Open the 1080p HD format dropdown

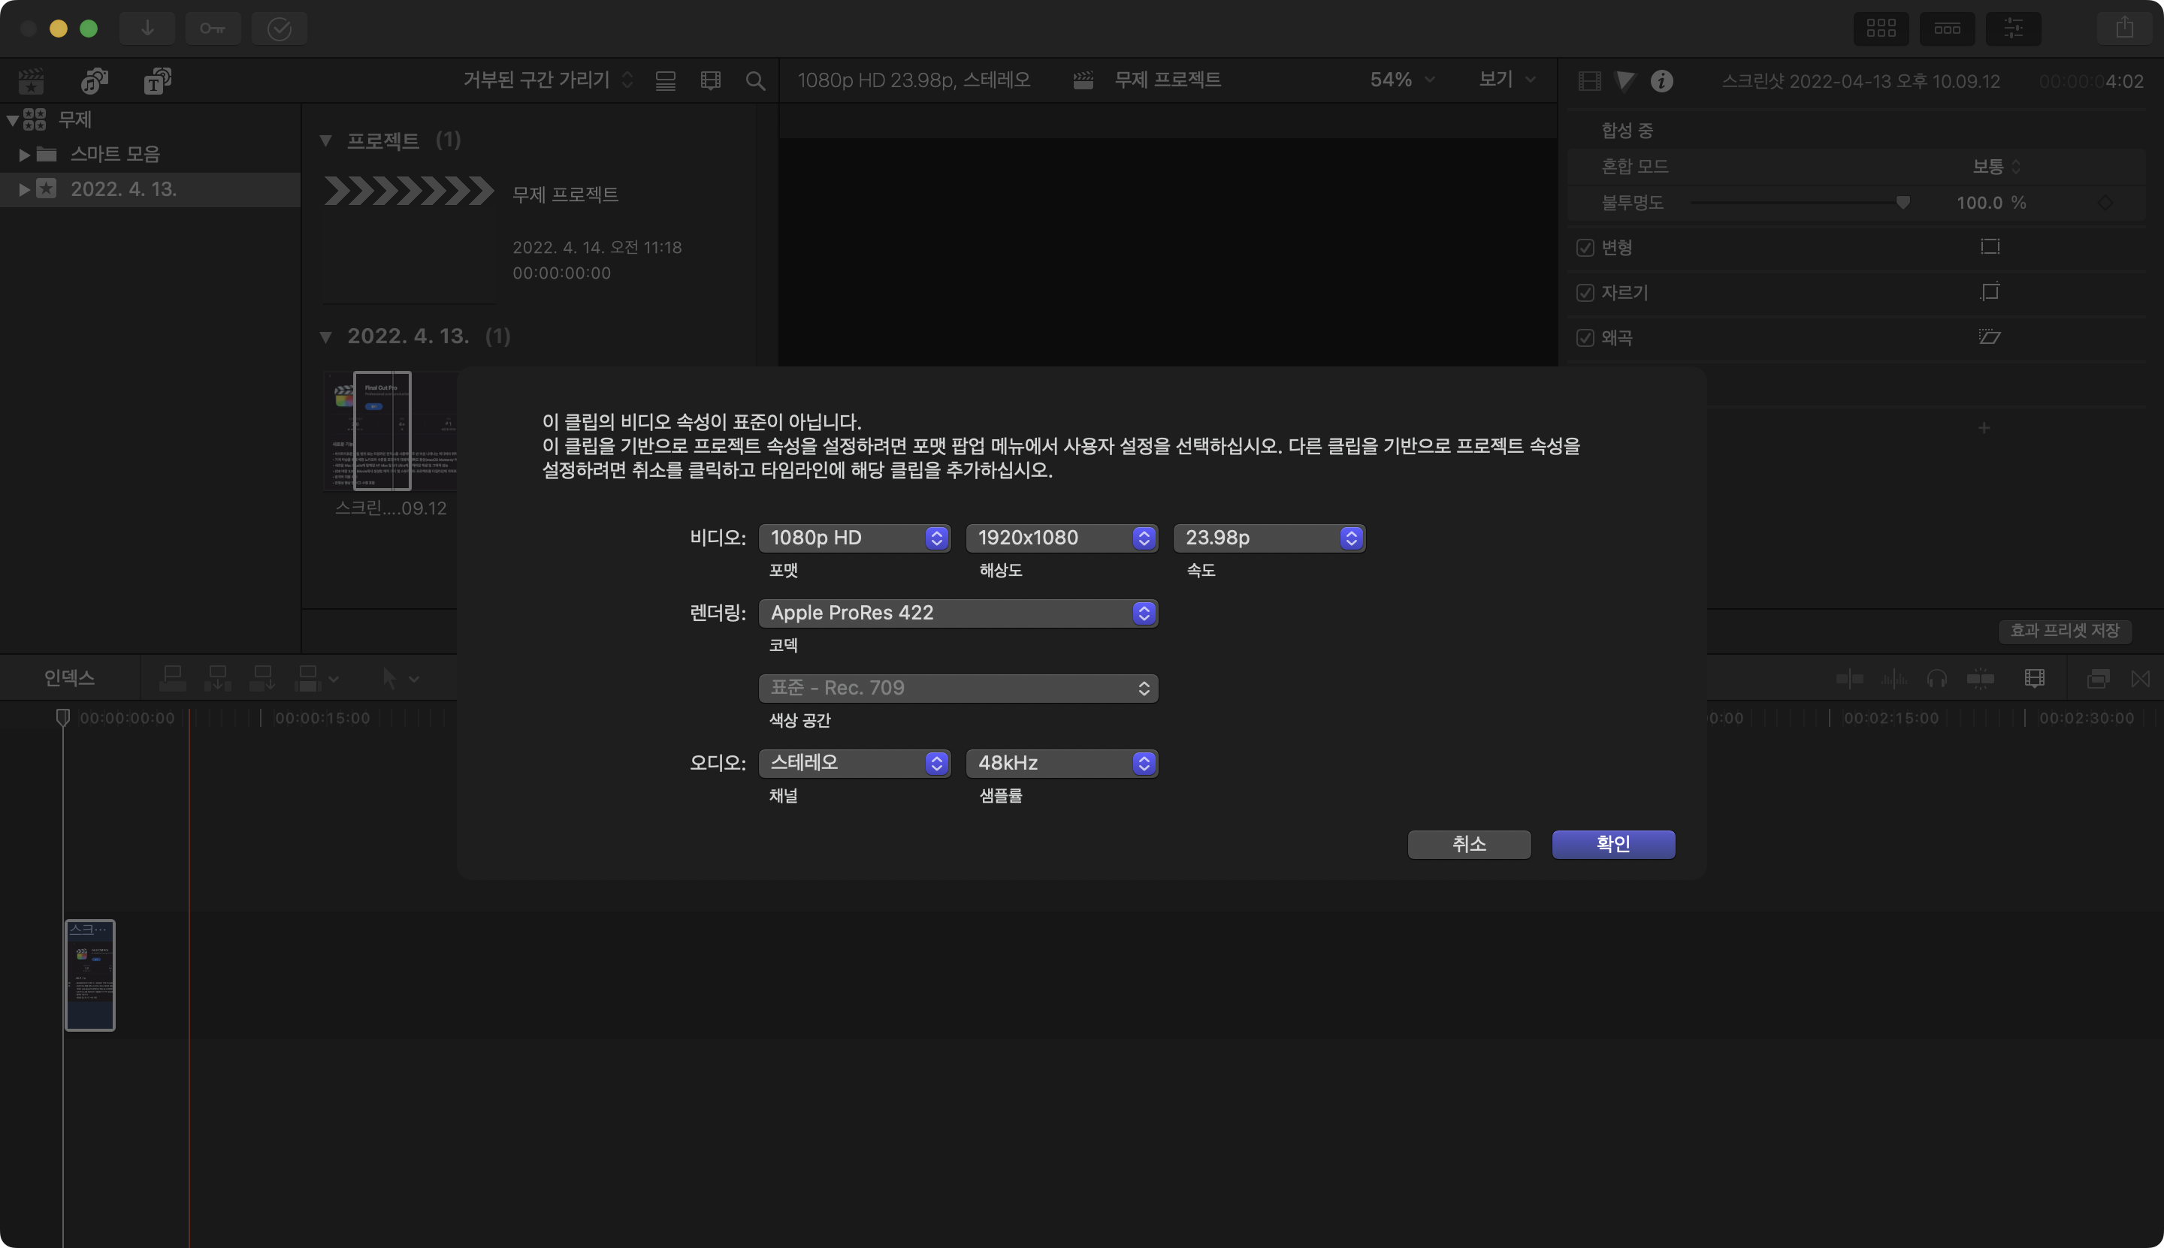pyautogui.click(x=854, y=538)
